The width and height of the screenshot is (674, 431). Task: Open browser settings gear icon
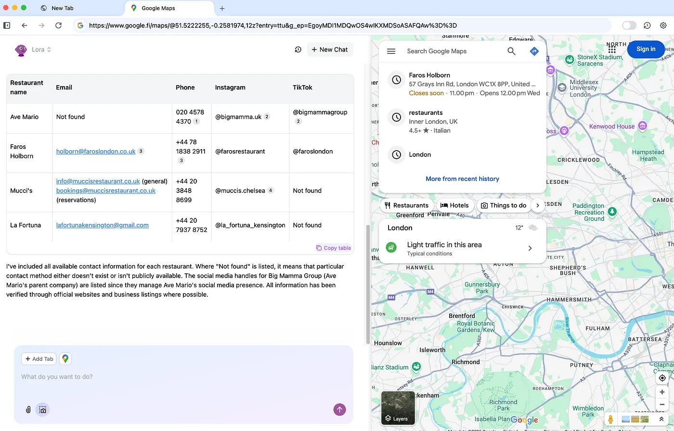663,25
